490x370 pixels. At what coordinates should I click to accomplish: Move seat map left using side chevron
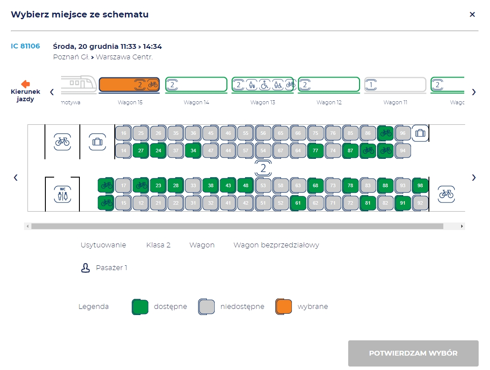(x=16, y=178)
